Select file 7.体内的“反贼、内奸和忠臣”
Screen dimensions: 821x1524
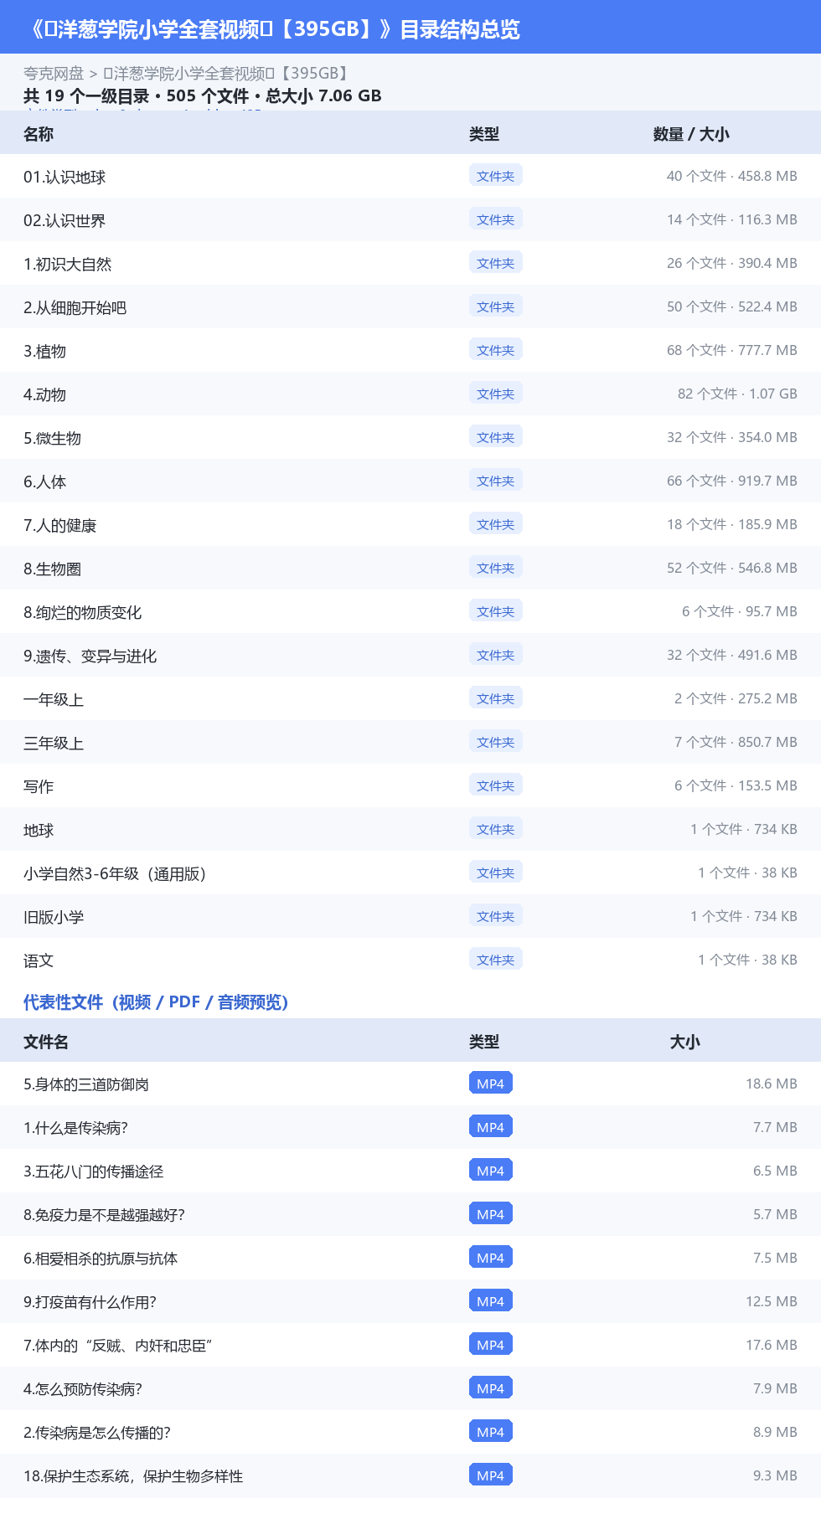pos(117,1346)
